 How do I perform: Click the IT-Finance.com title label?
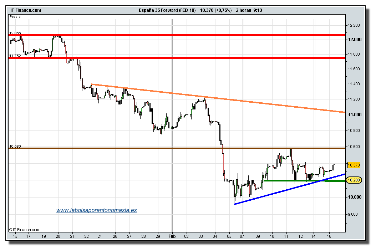tap(26, 10)
